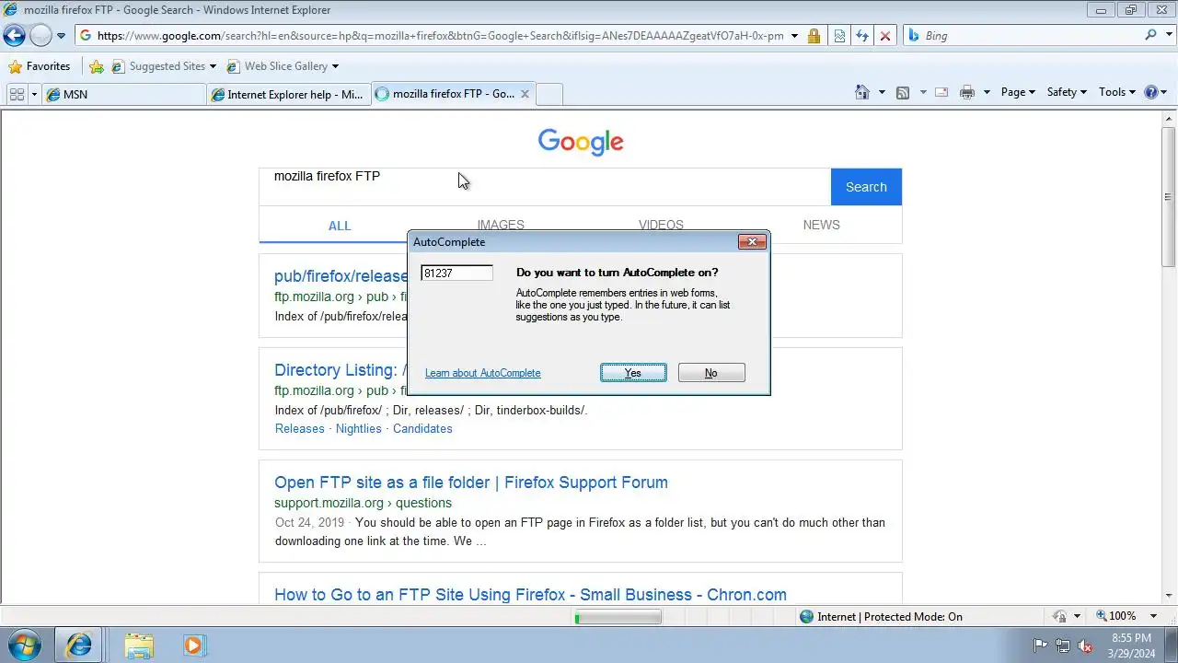Click the Print icon

[966, 92]
